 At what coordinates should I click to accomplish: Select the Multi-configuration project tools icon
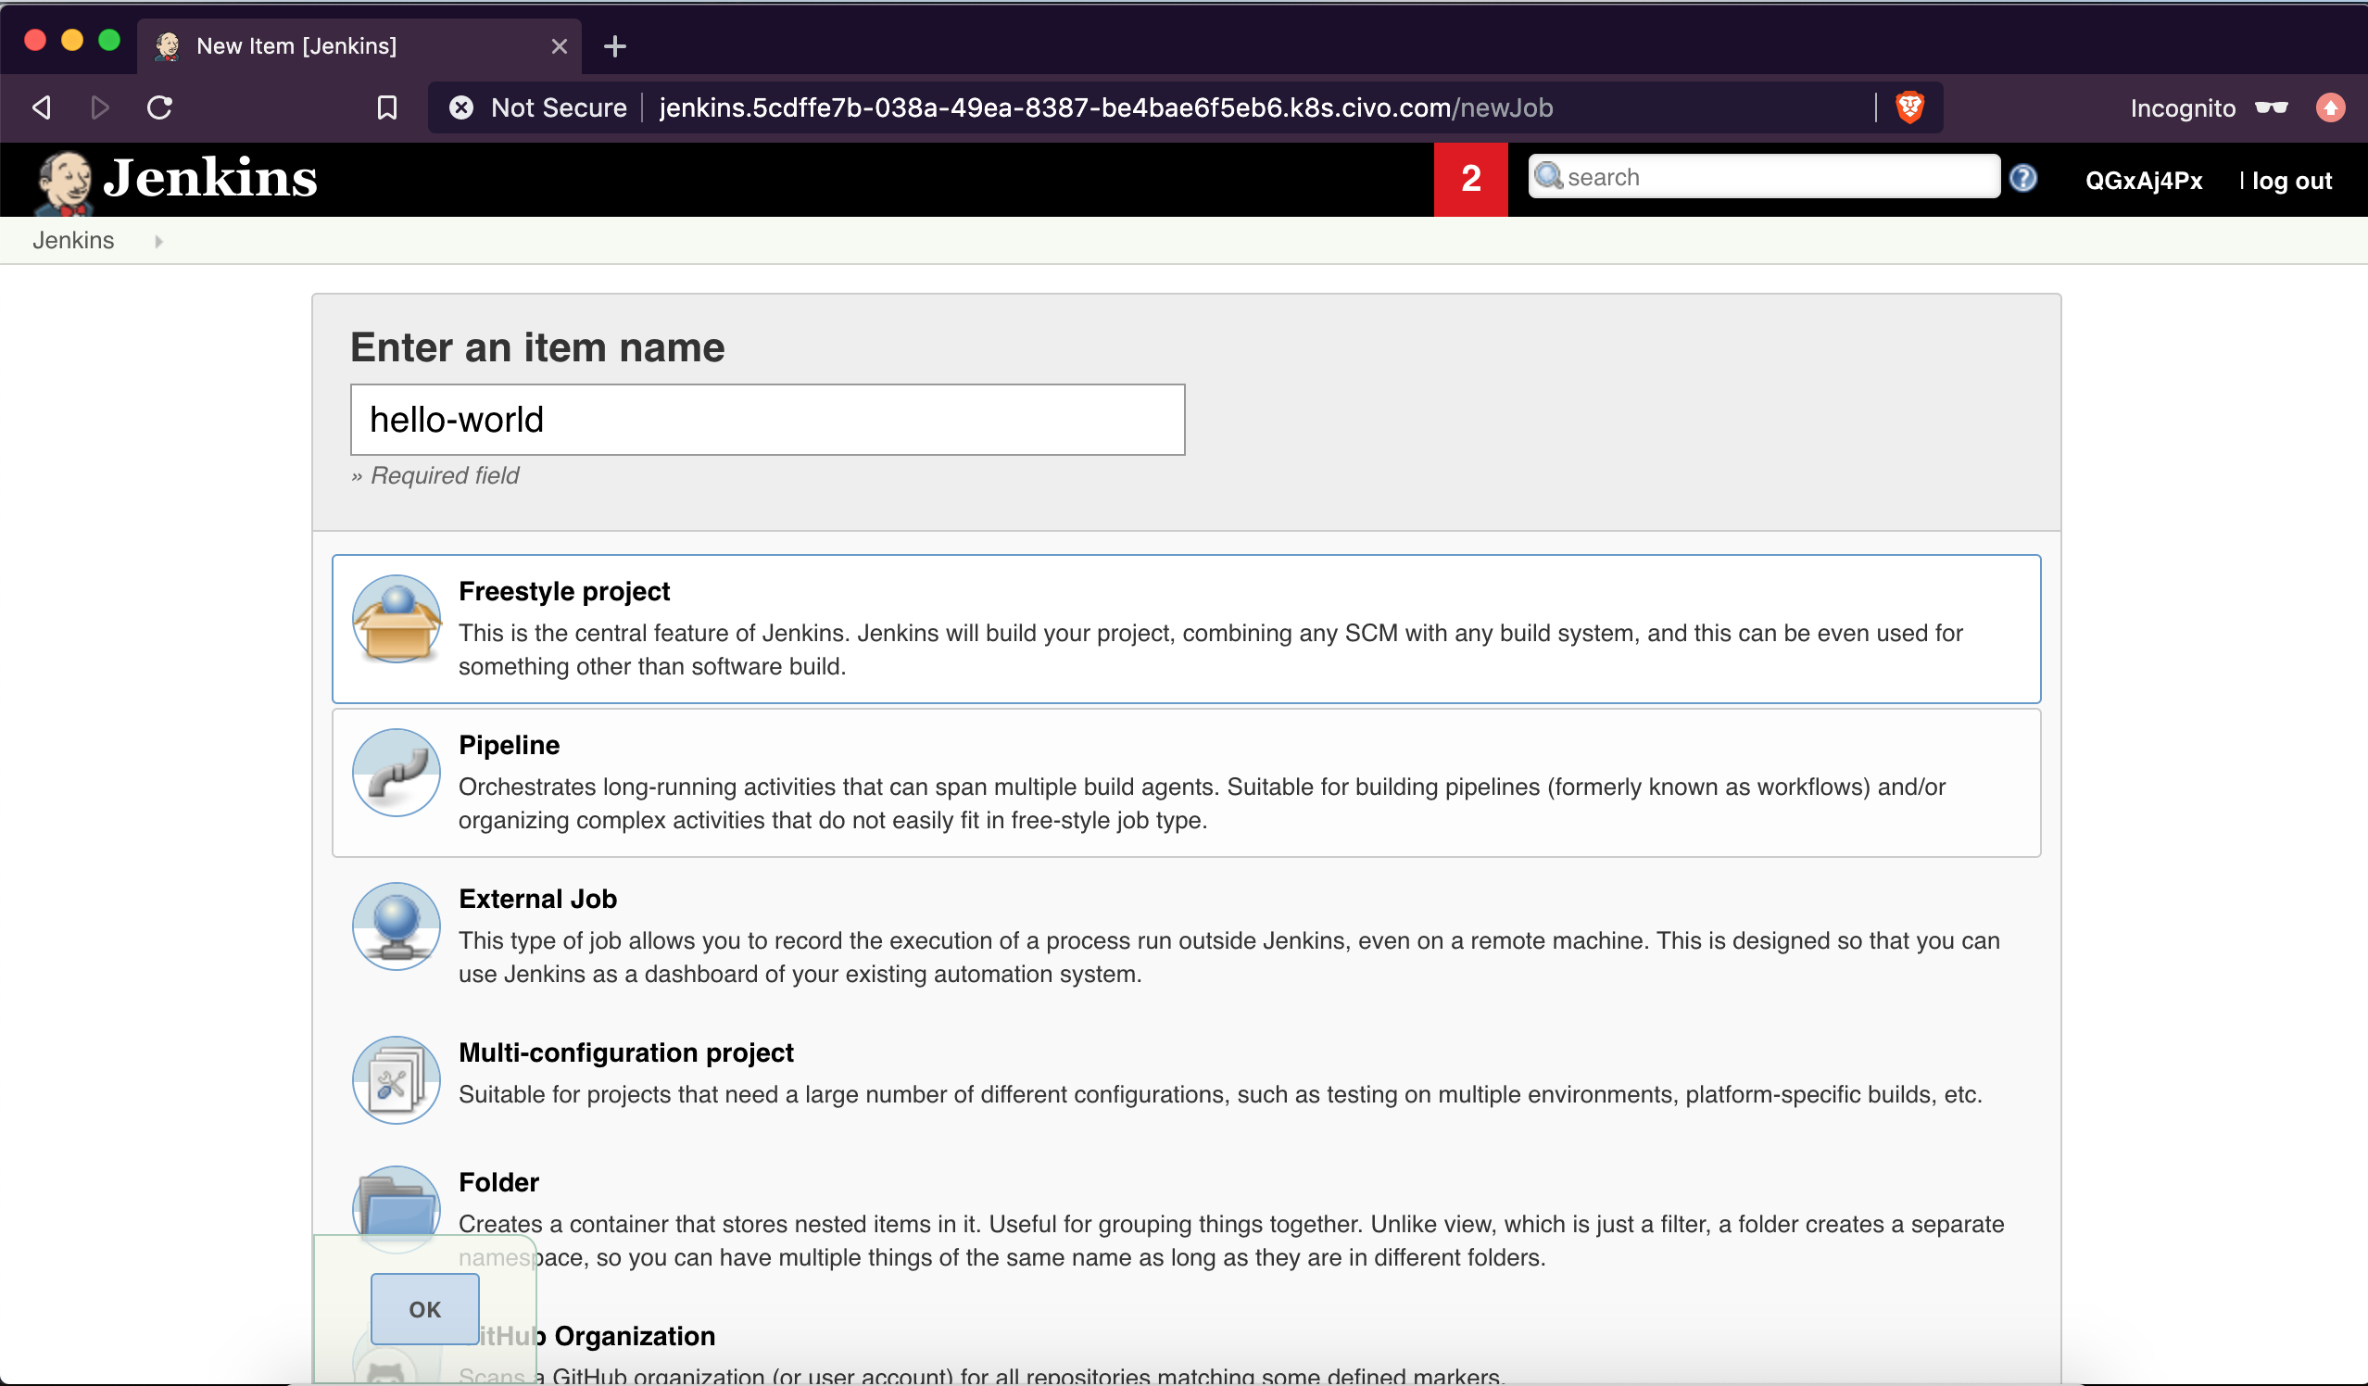(x=396, y=1079)
